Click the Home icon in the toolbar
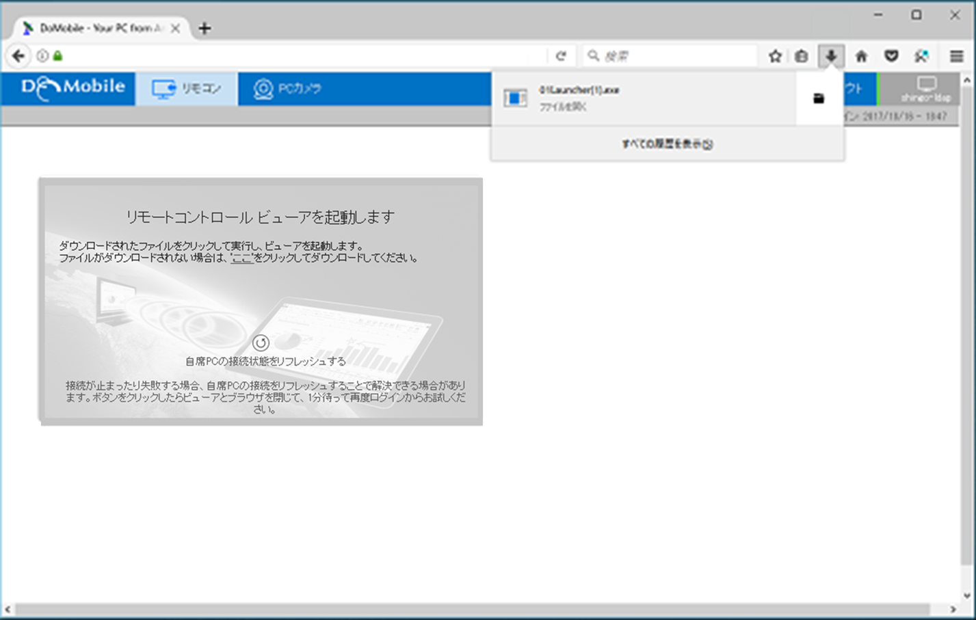The height and width of the screenshot is (620, 976). coord(862,55)
